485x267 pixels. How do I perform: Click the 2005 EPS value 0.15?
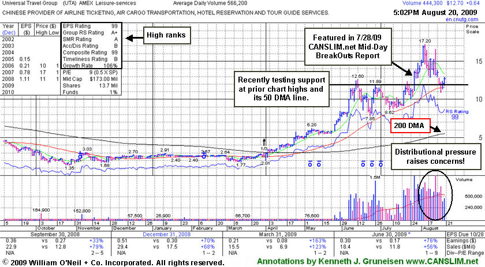click(x=25, y=59)
